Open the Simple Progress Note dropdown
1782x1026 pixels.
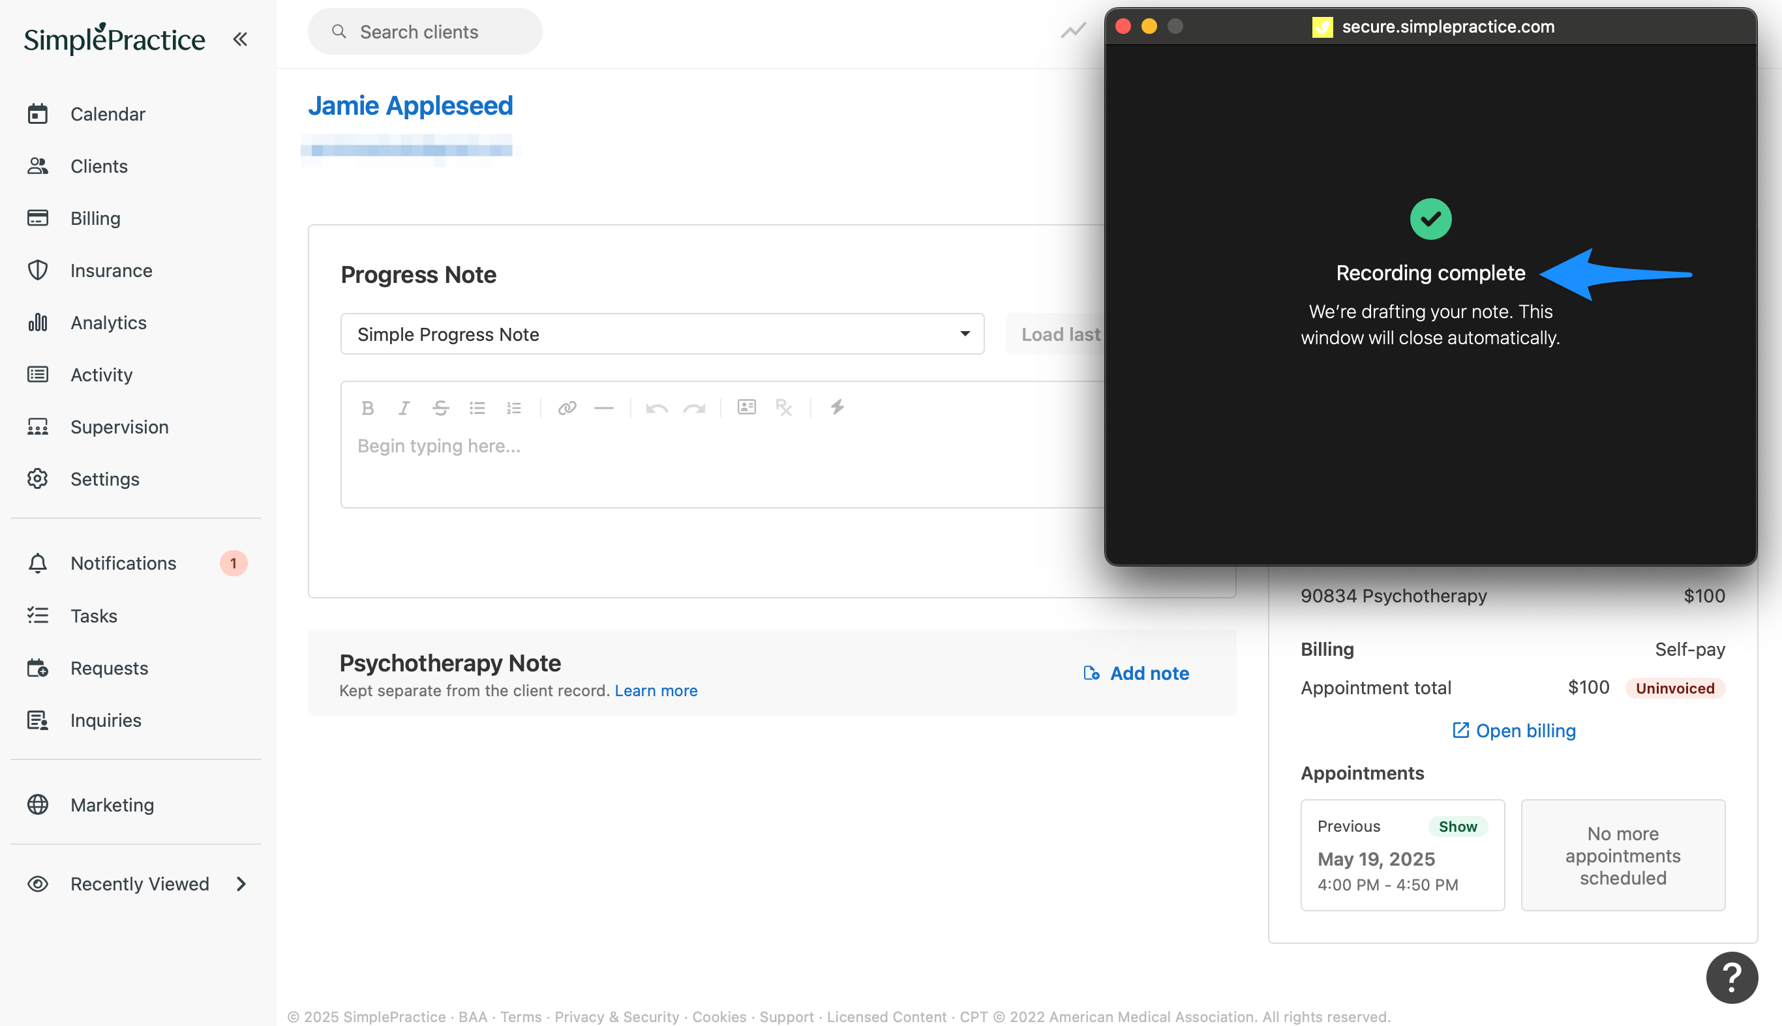click(662, 334)
